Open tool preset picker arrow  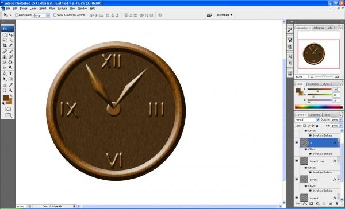[x=11, y=16]
